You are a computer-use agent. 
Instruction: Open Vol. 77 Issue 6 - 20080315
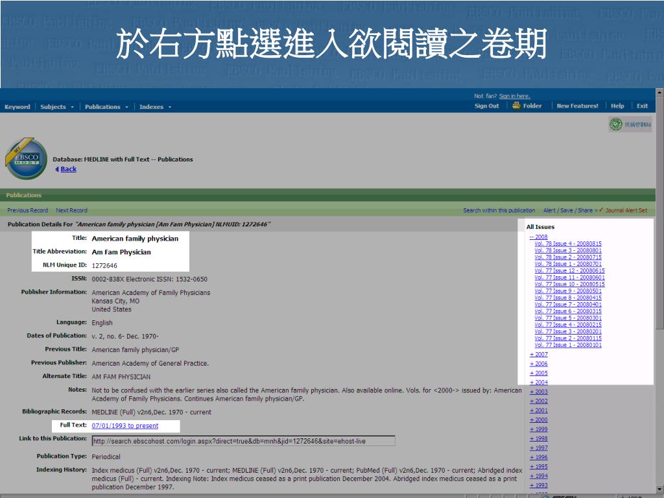point(568,311)
